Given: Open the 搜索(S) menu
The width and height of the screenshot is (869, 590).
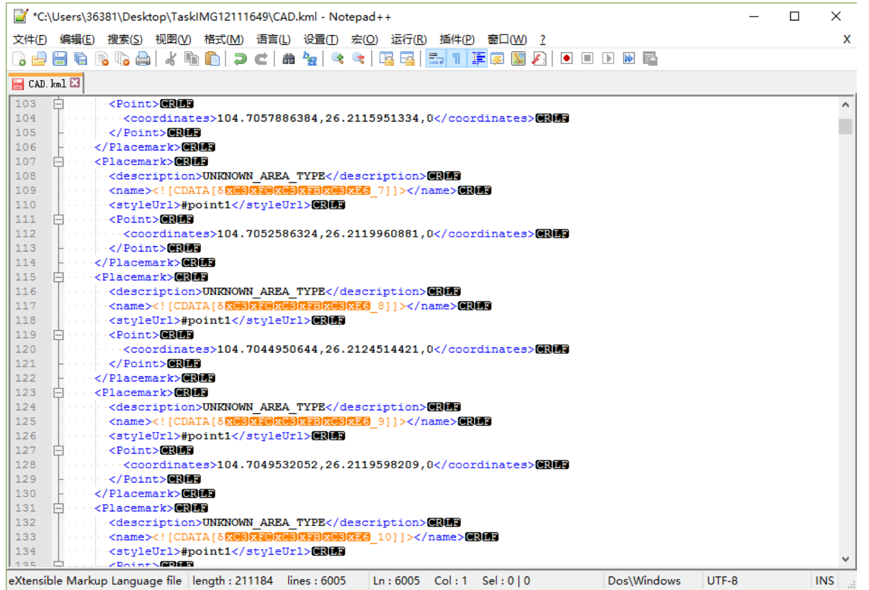Looking at the screenshot, I should [125, 39].
